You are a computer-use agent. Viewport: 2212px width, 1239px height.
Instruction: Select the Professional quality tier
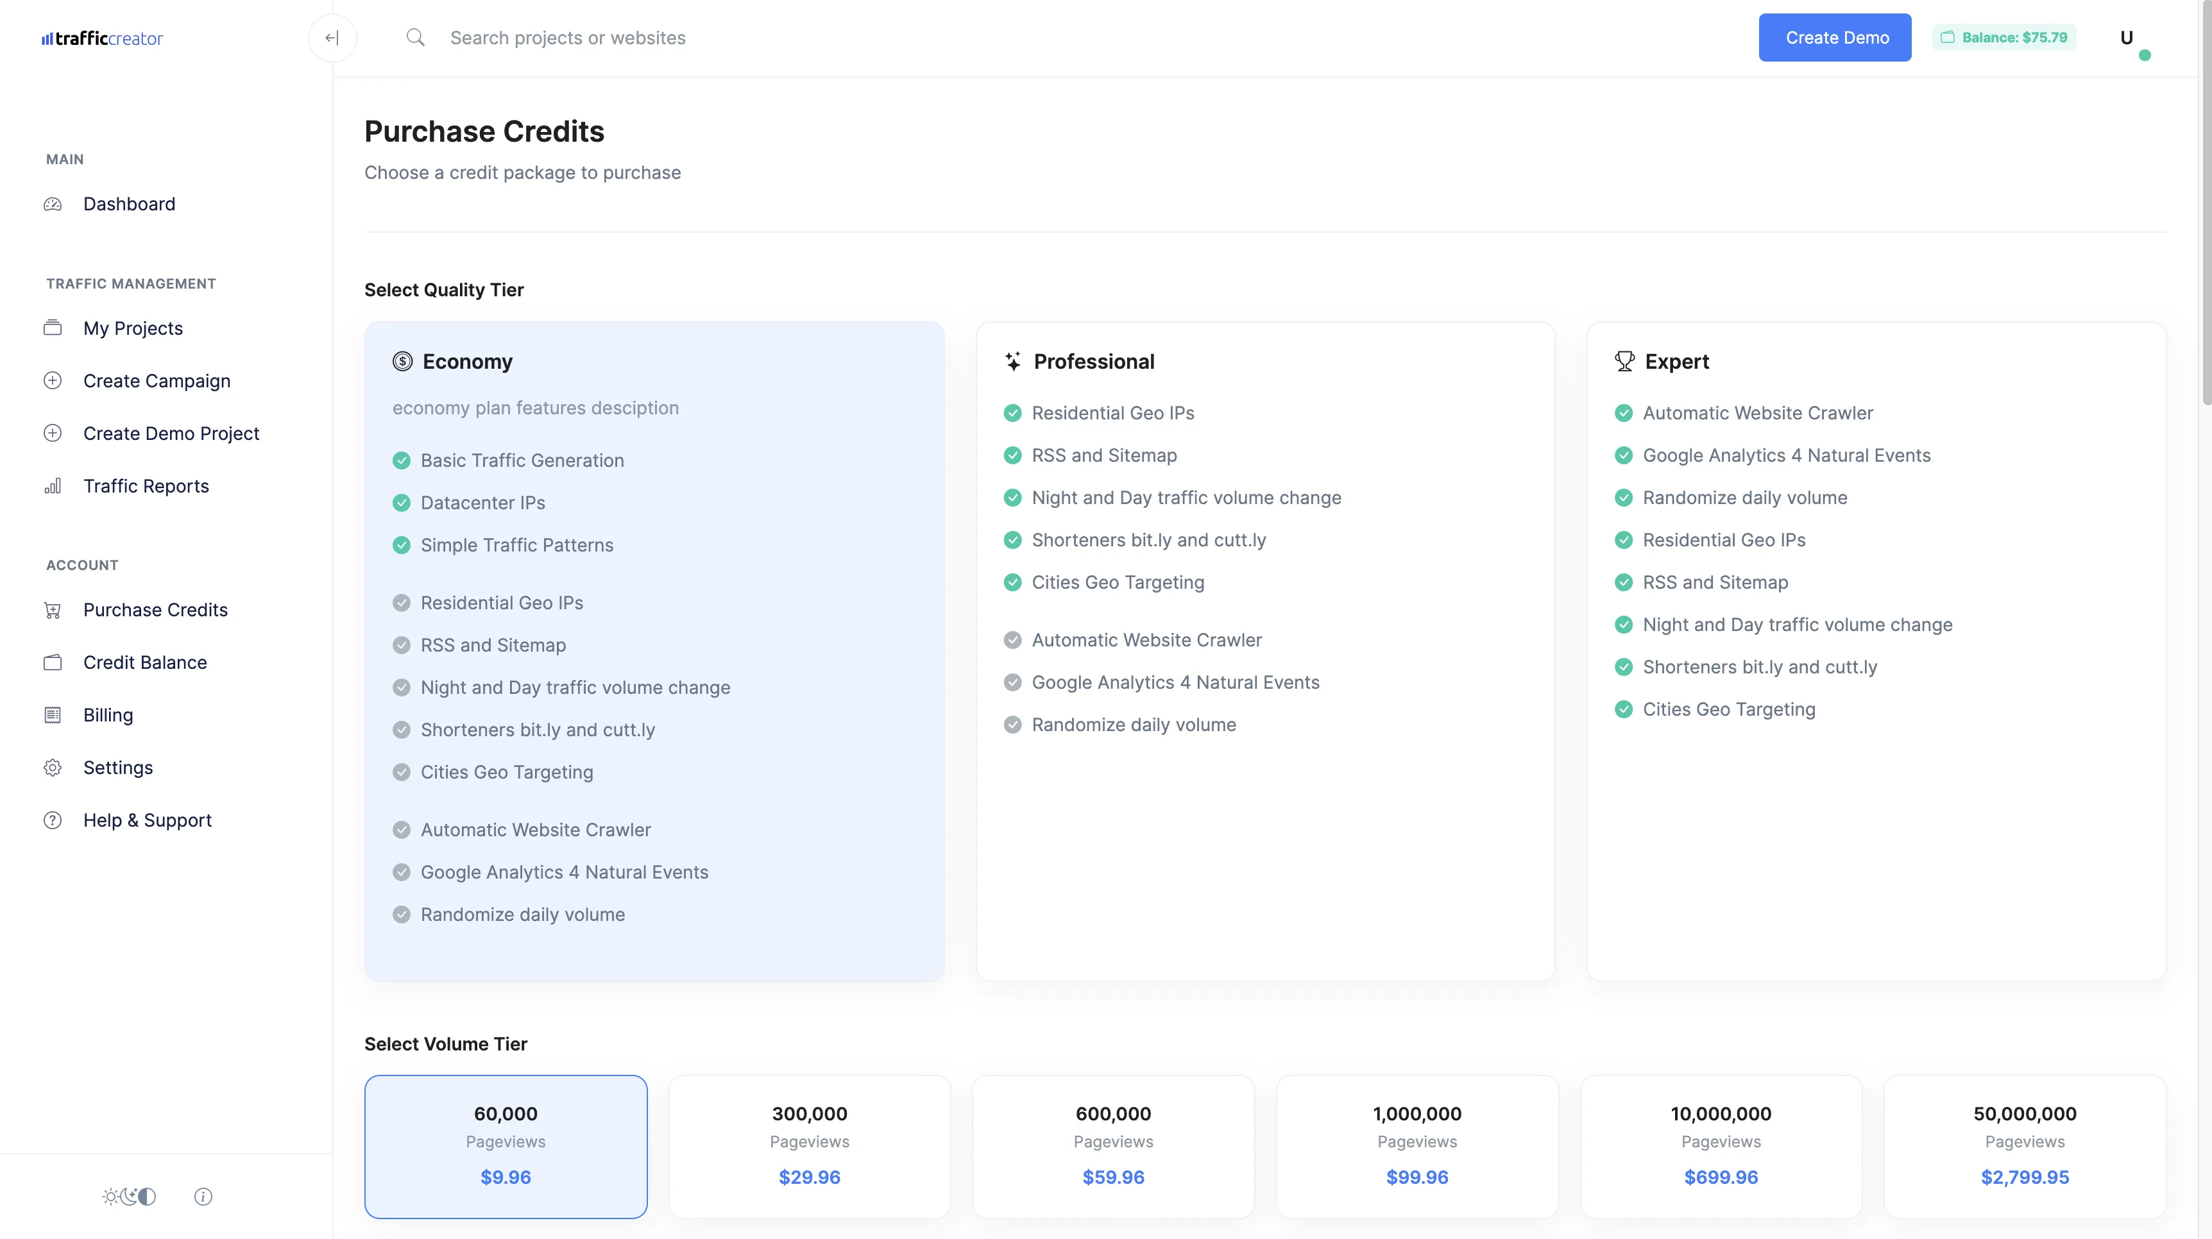click(x=1265, y=652)
